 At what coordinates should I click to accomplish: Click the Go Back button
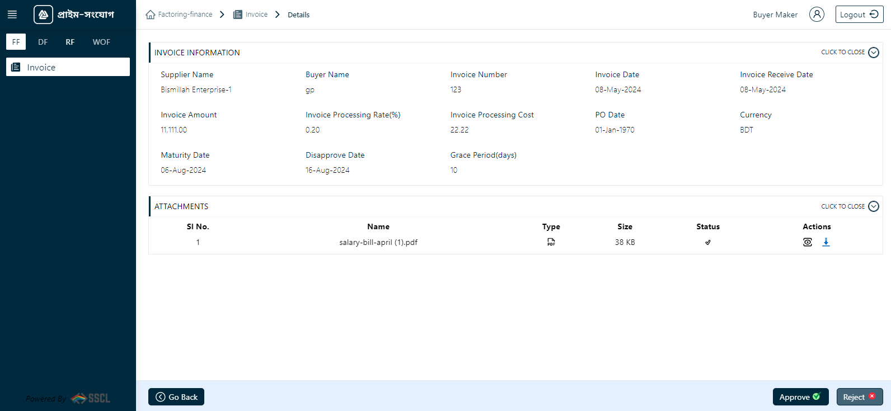pyautogui.click(x=176, y=397)
